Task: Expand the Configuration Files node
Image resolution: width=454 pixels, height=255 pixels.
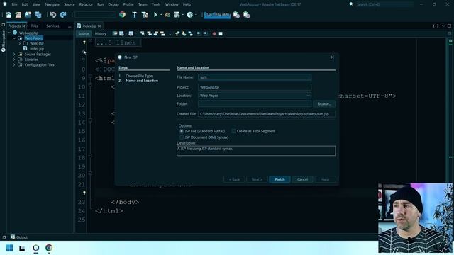Action: coord(14,65)
